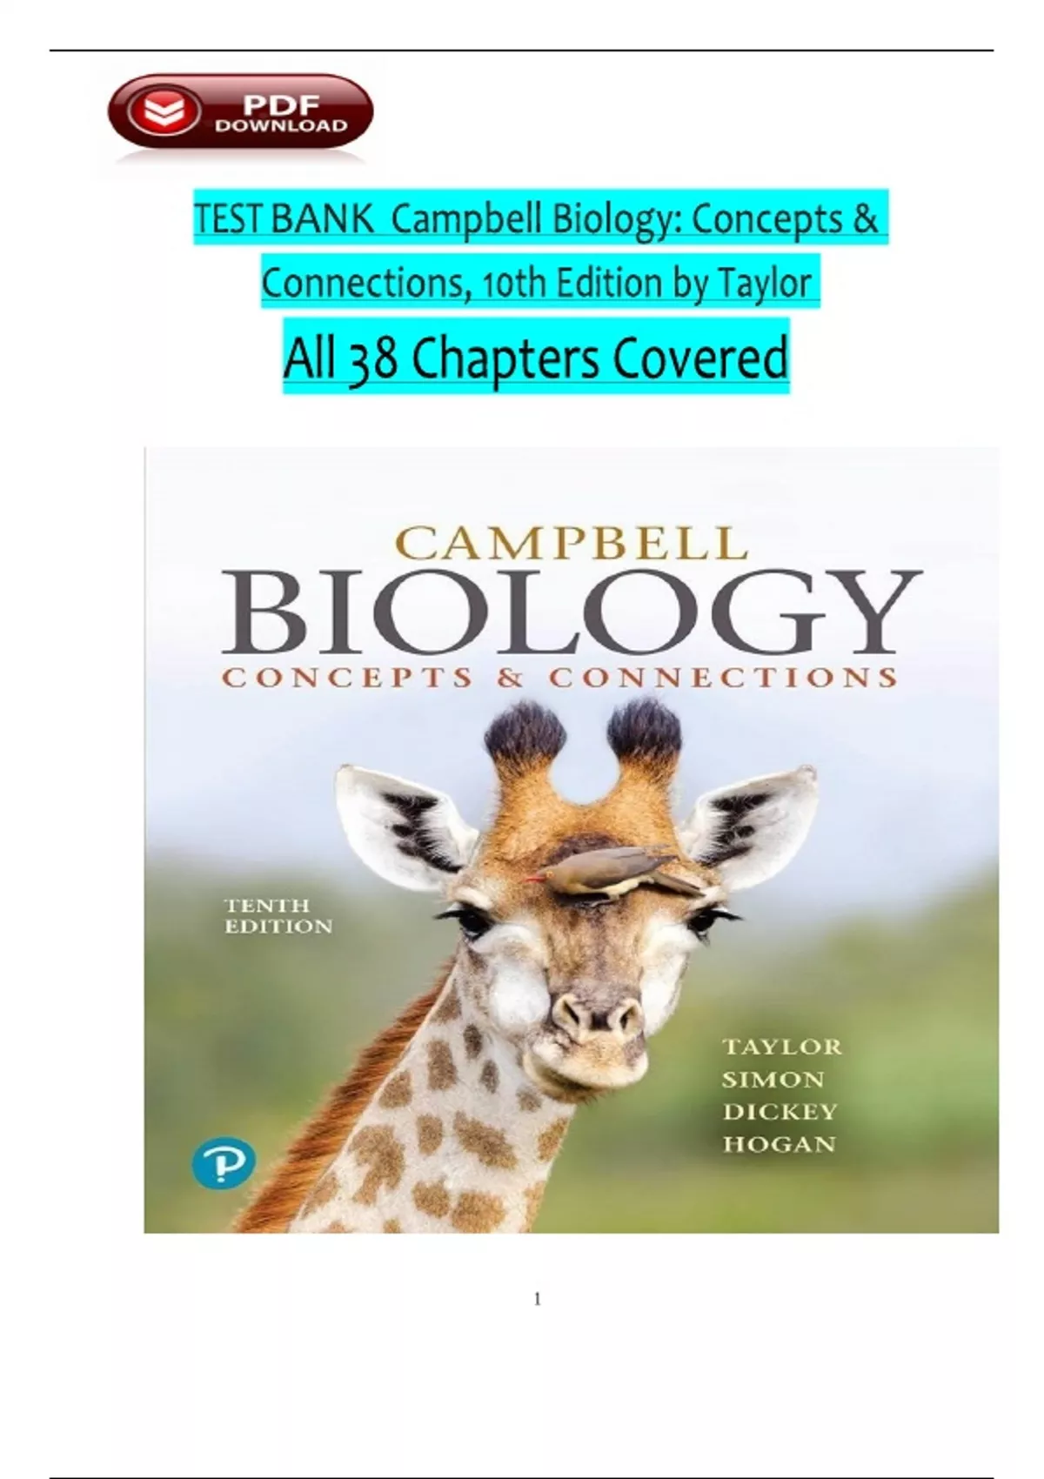Viewport: 1044px width, 1479px height.
Task: Click CONCEPTS & CONNECTIONS subtitle on cover
Action: tap(559, 677)
